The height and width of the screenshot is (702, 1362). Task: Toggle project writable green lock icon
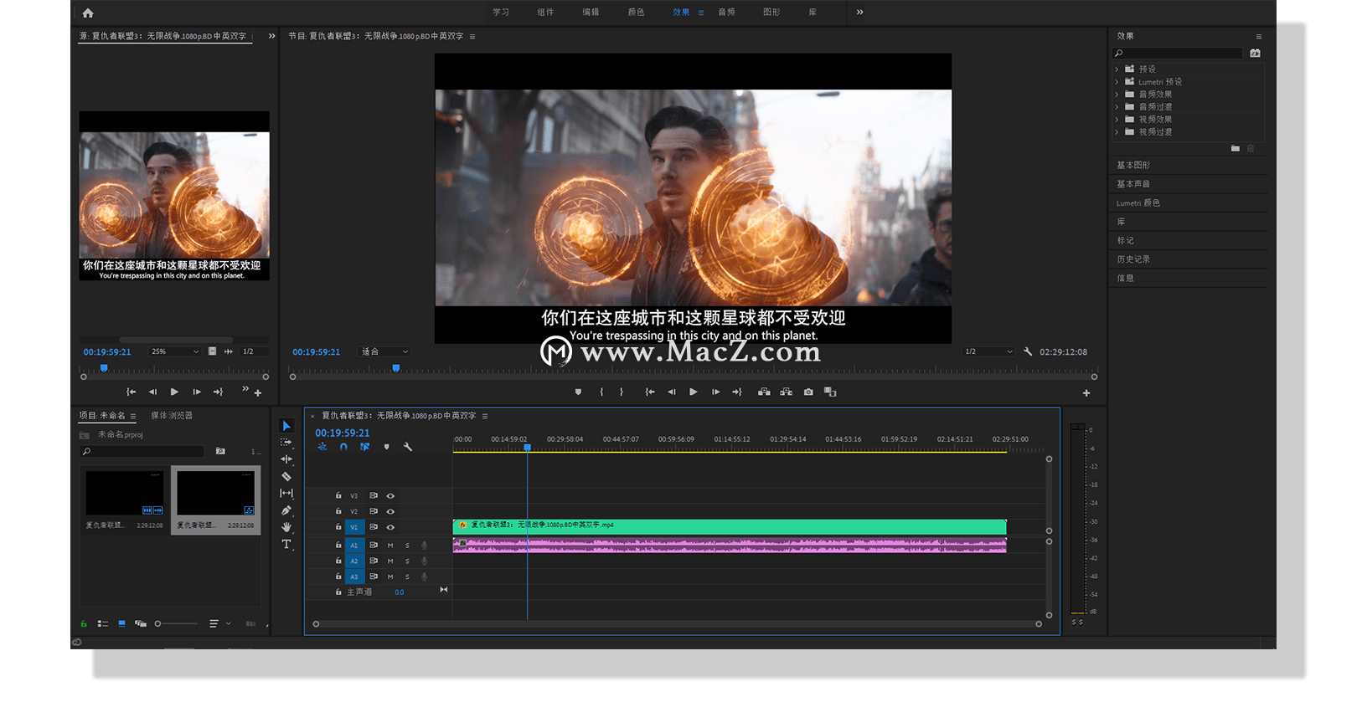tap(84, 623)
